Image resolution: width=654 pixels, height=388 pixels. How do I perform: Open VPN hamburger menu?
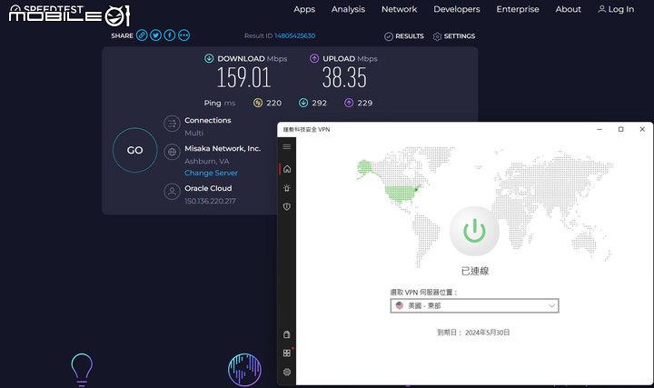[x=286, y=146]
